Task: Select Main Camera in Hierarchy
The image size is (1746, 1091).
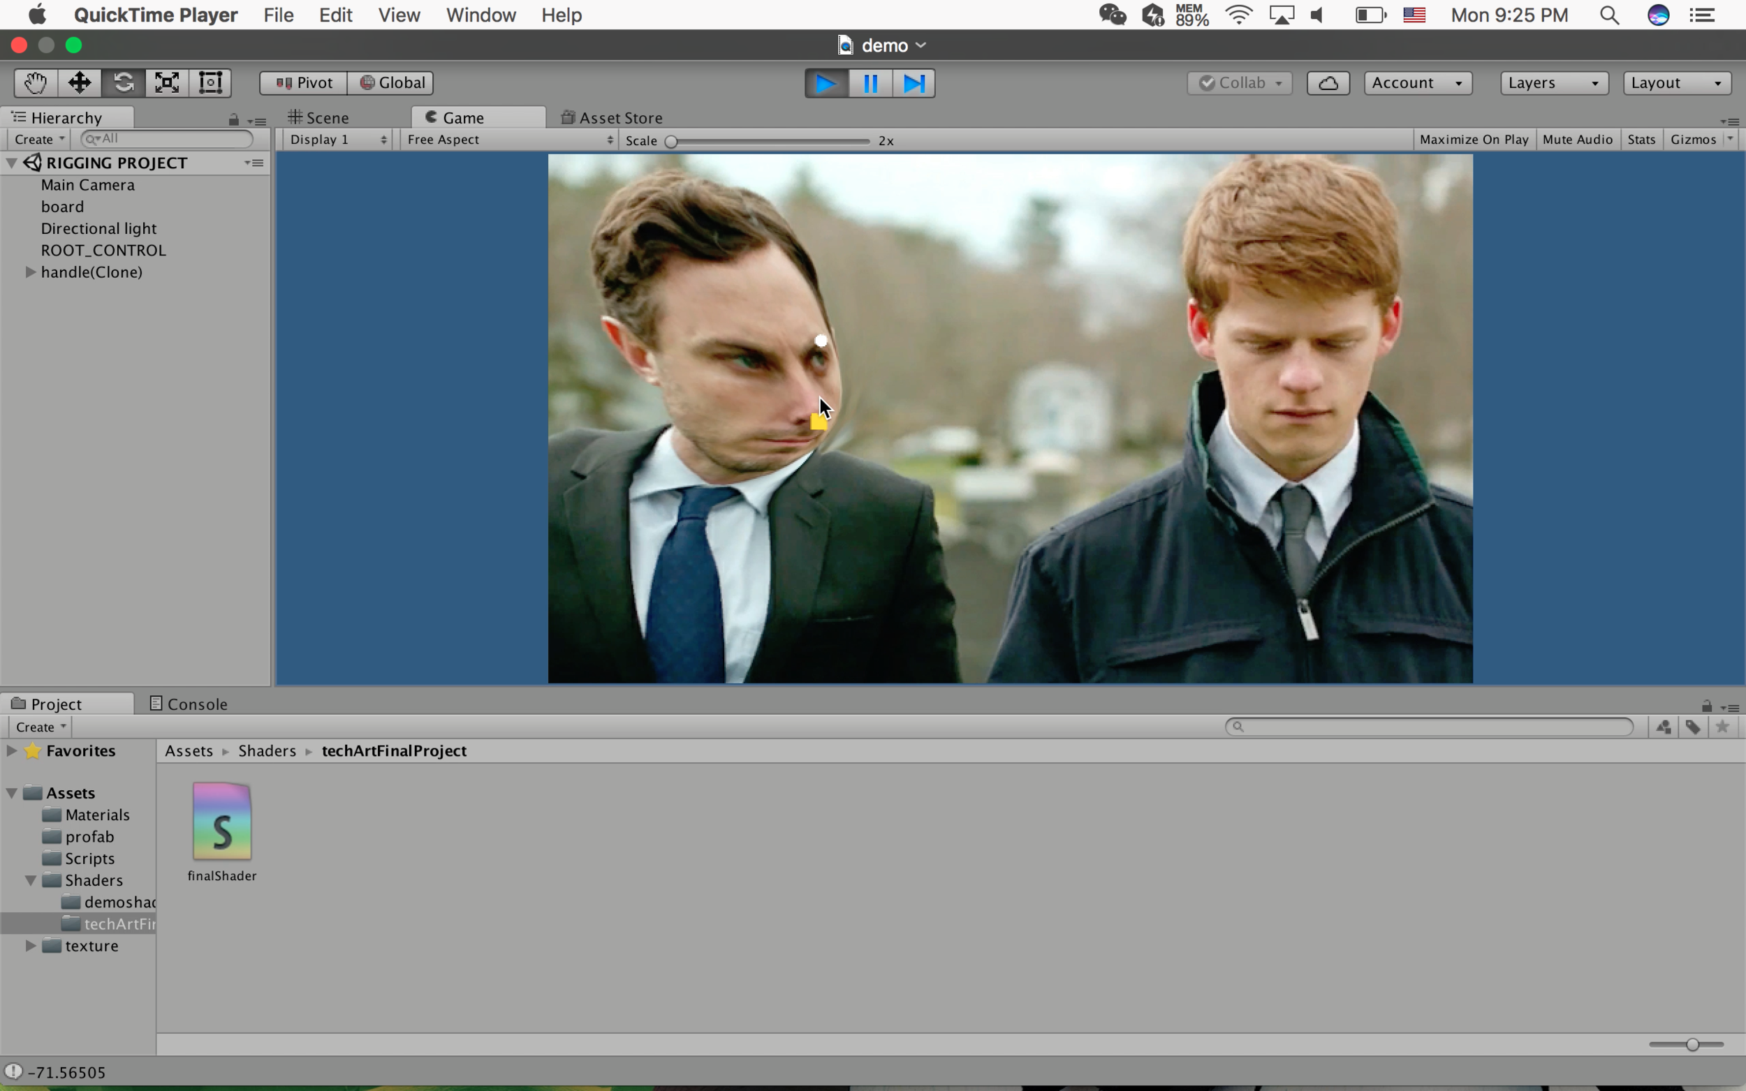Action: (x=87, y=185)
